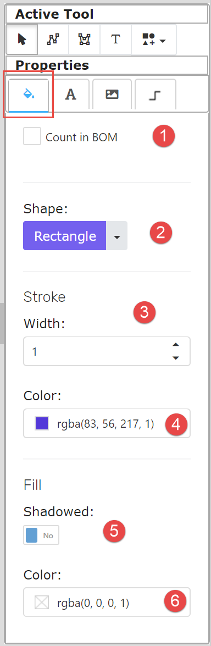Click the stroke rgba(83, 56, 217, 1) field
The height and width of the screenshot is (646, 211).
pos(107,423)
